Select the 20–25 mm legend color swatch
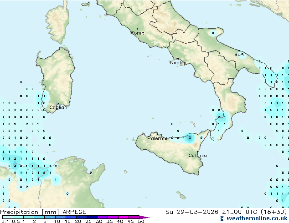The height and width of the screenshot is (223, 289). (x=82, y=217)
